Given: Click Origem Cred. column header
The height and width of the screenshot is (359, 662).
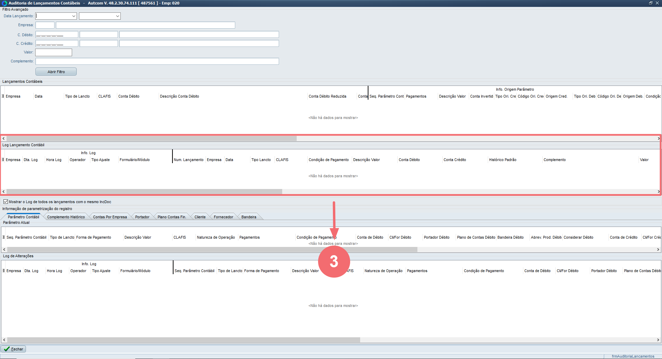Looking at the screenshot, I should pos(556,96).
